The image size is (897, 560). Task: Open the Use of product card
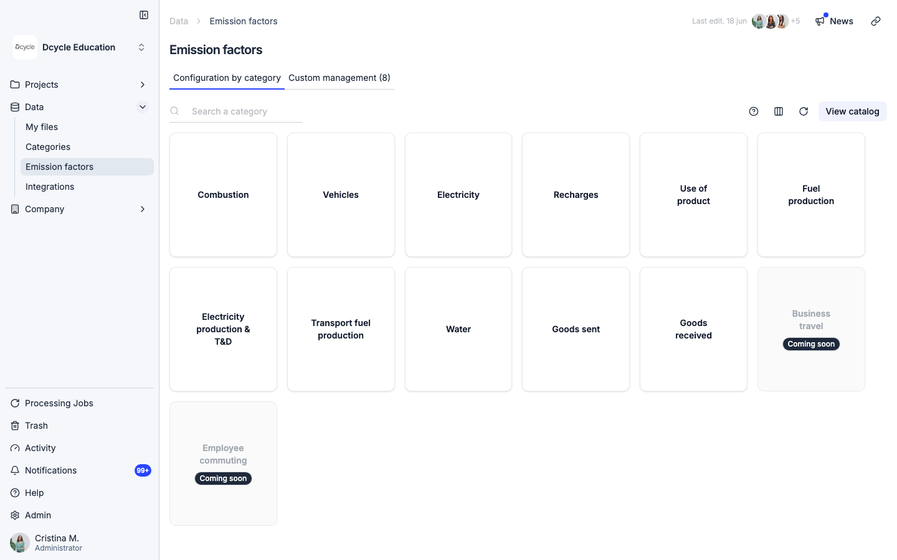click(x=693, y=195)
